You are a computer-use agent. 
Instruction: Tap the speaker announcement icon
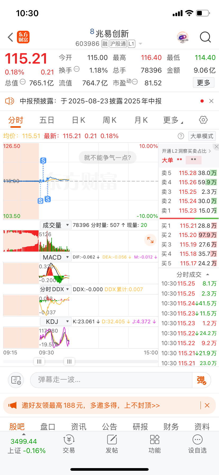click(10, 101)
